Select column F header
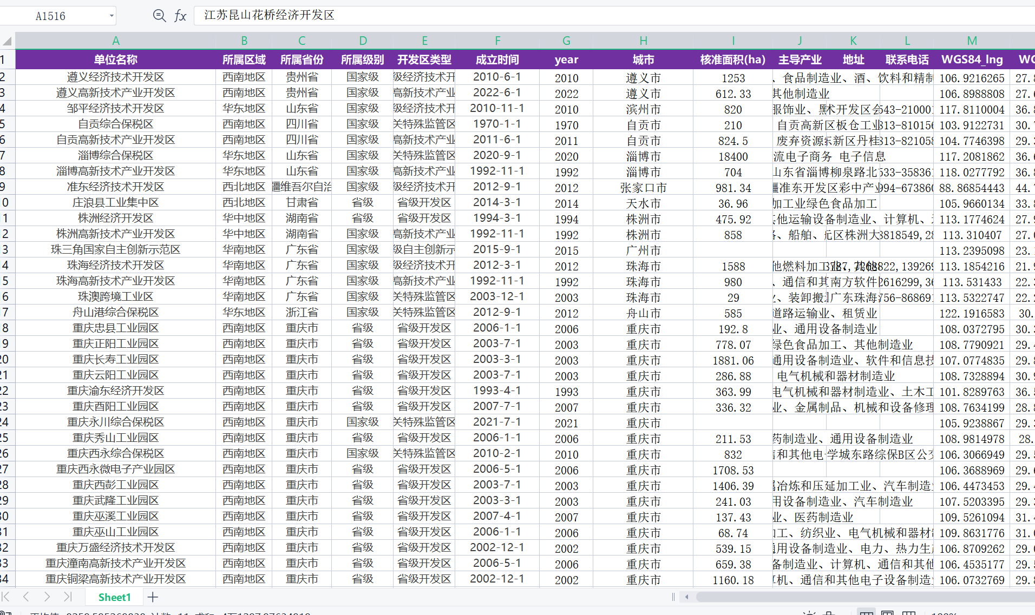The image size is (1035, 615). click(x=497, y=41)
